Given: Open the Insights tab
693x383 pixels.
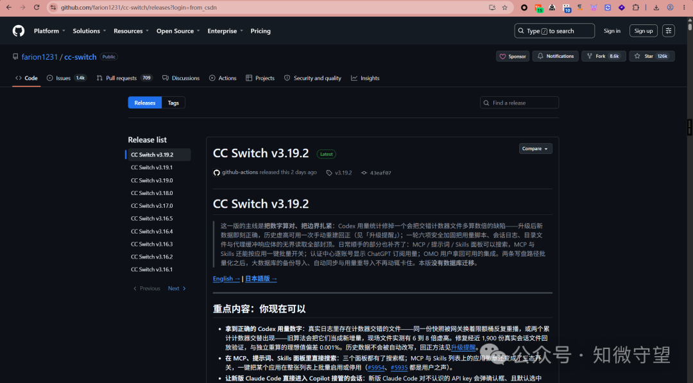Looking at the screenshot, I should click(x=365, y=78).
